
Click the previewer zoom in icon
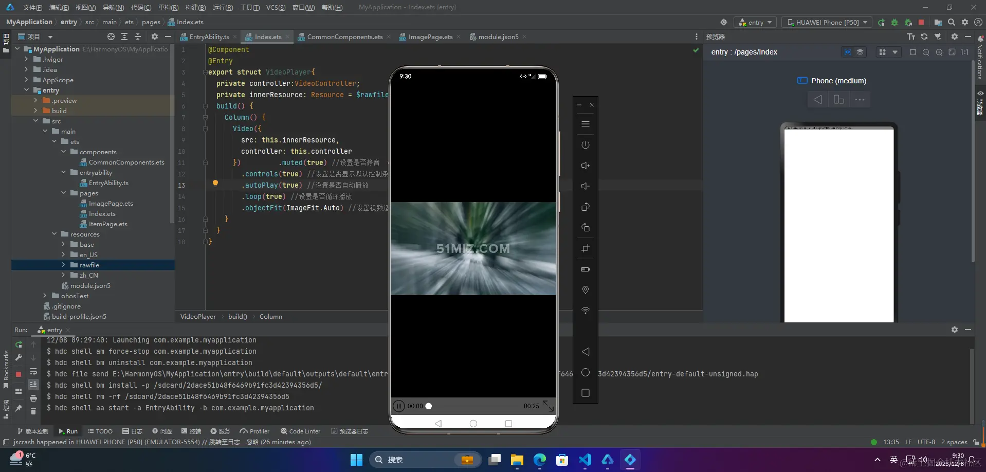pos(939,52)
